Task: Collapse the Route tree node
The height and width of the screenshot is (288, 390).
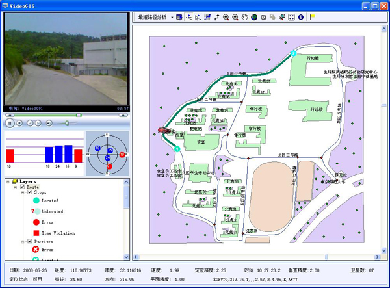Action: pyautogui.click(x=16, y=187)
